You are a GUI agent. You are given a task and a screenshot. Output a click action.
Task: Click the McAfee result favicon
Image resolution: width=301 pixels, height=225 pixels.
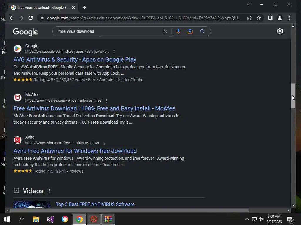tap(17, 98)
